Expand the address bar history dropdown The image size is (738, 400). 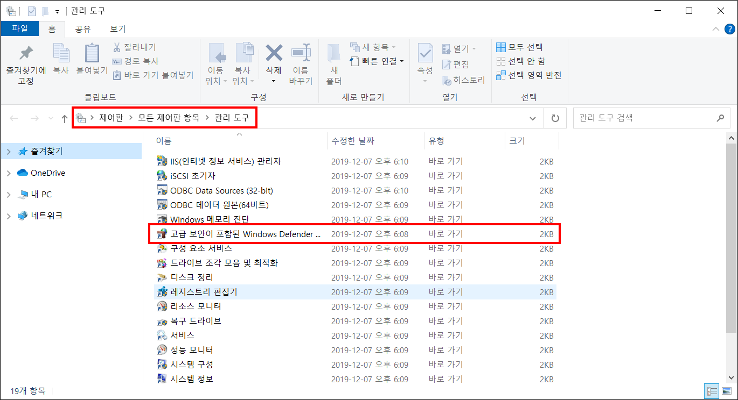pyautogui.click(x=533, y=118)
